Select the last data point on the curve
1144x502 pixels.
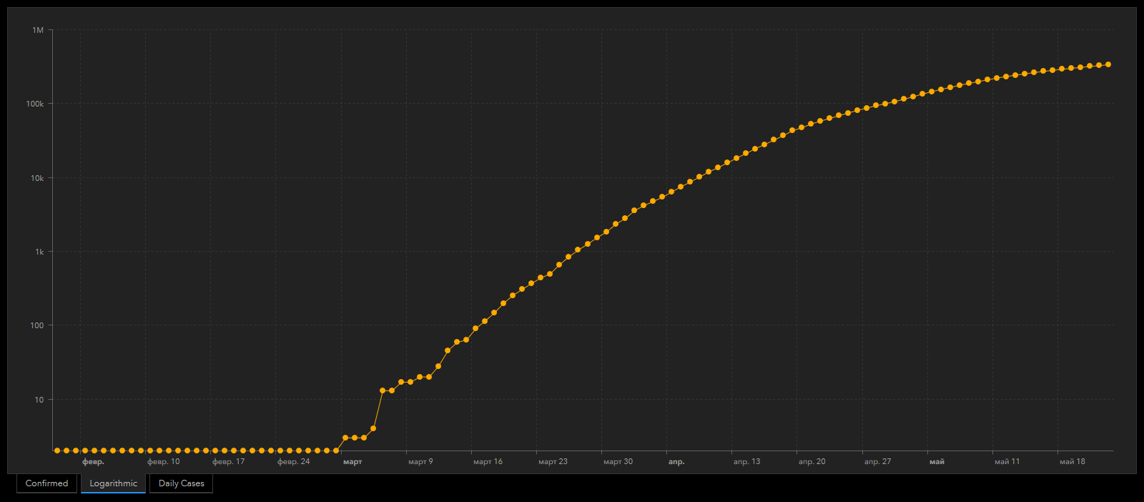point(1108,64)
